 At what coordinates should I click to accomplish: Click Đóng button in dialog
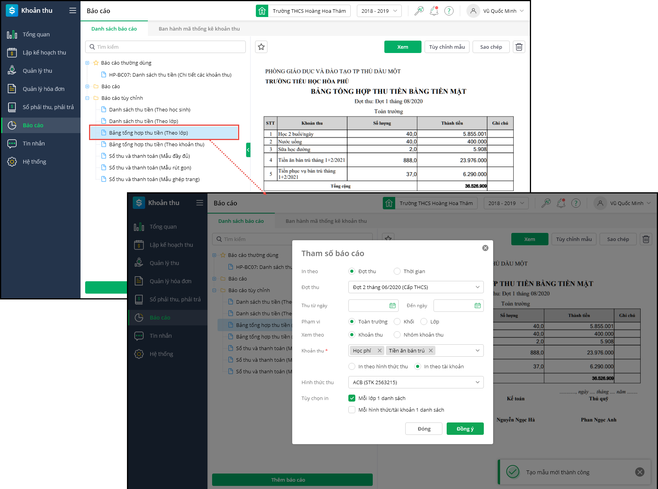tap(424, 429)
